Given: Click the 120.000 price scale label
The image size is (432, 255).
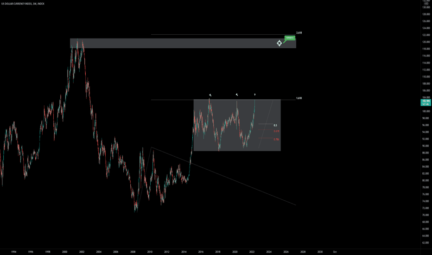Looking at the screenshot, I should [426, 42].
